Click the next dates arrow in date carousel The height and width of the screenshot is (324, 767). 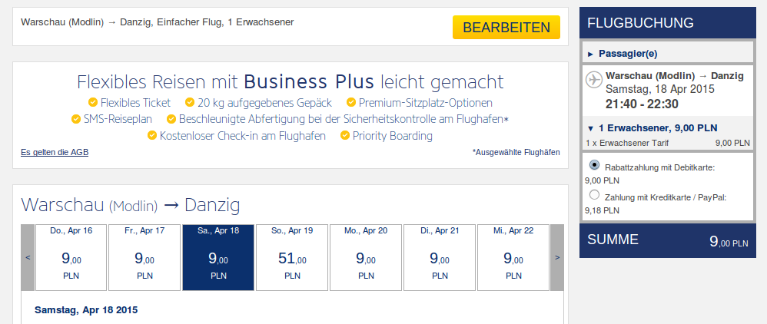coord(557,257)
